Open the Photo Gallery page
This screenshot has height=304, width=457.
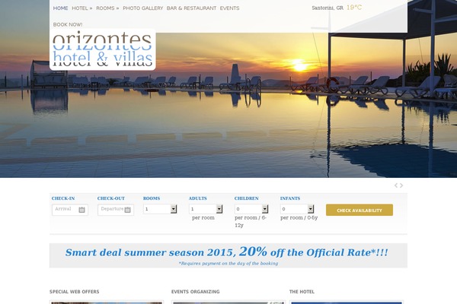click(x=143, y=8)
